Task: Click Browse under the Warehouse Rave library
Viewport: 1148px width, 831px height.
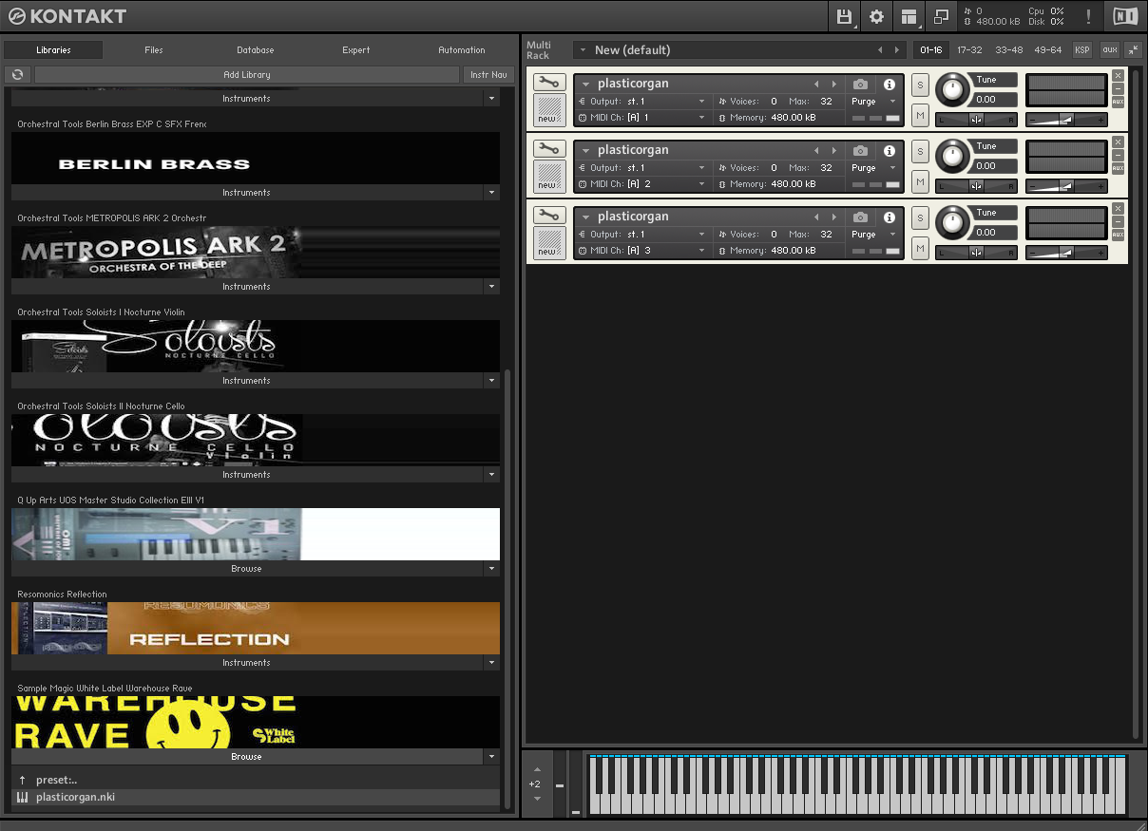Action: point(246,757)
